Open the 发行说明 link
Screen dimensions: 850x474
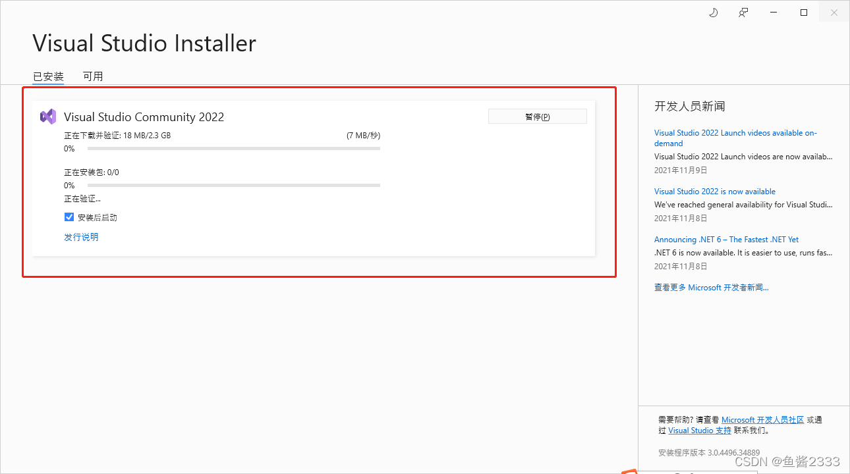(81, 237)
